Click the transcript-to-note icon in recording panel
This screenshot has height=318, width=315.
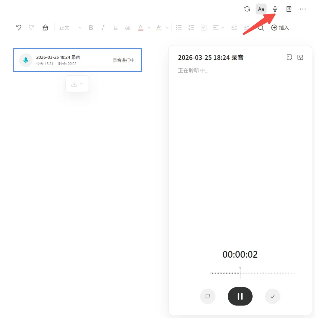tap(289, 57)
